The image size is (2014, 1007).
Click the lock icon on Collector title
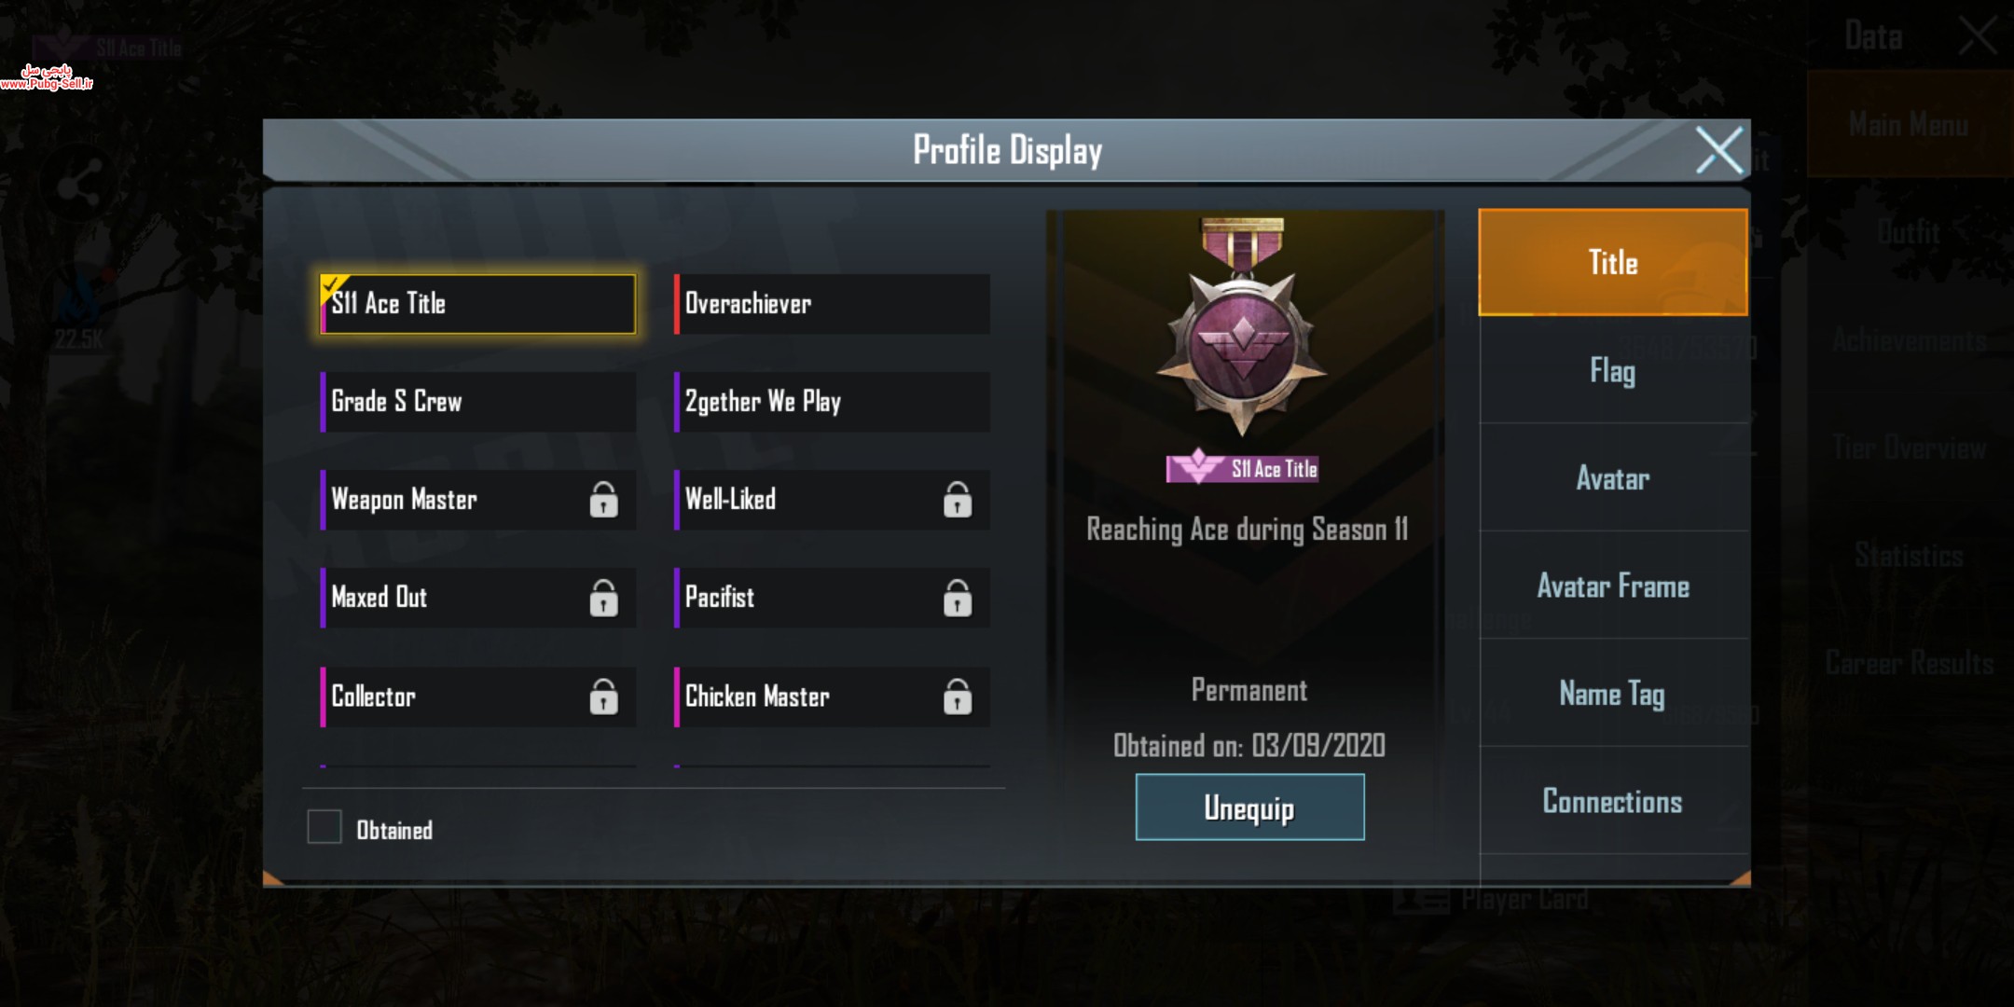click(603, 697)
